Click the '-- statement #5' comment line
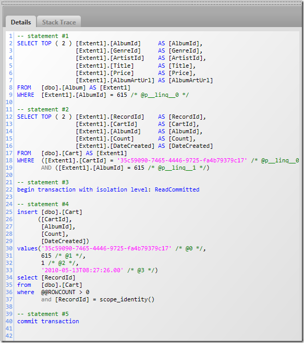 (x=43, y=314)
